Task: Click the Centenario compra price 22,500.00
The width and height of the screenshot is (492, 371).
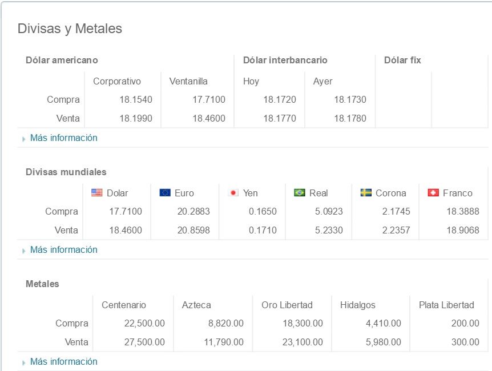Action: point(144,324)
